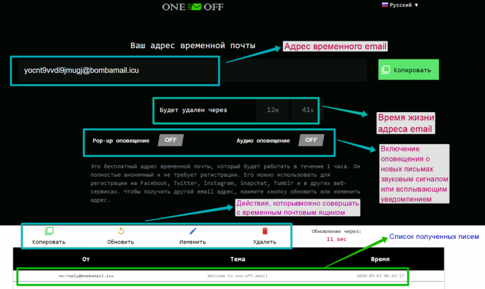
Task: Click the 12m minutes countdown box
Action: click(272, 110)
